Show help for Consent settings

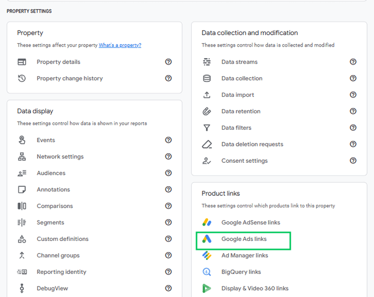click(353, 161)
